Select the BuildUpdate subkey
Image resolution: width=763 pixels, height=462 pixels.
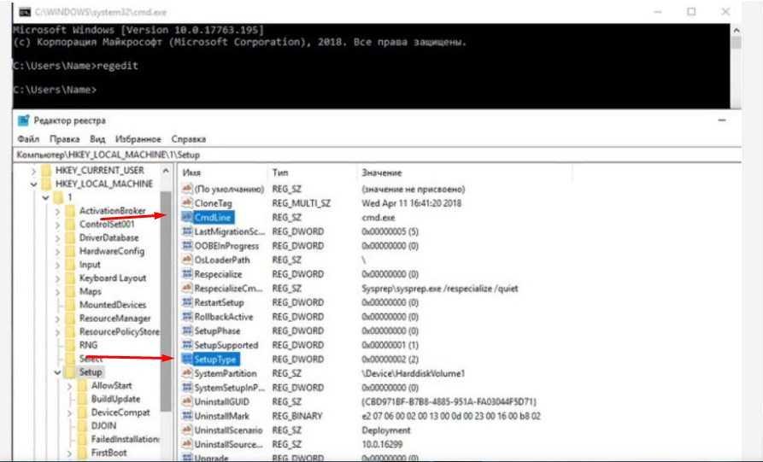[115, 399]
